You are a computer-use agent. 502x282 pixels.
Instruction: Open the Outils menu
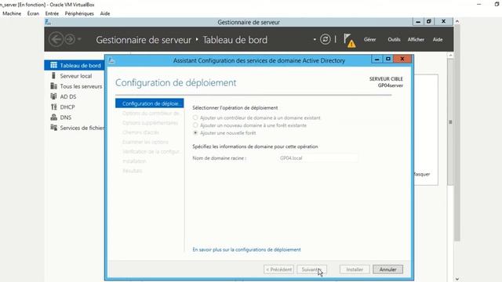(394, 39)
